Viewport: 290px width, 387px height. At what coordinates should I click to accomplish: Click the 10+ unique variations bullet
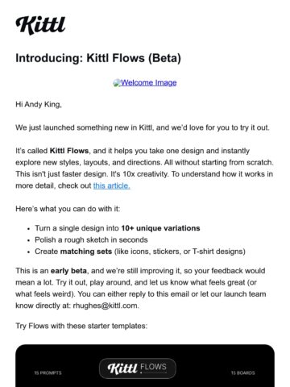click(118, 228)
